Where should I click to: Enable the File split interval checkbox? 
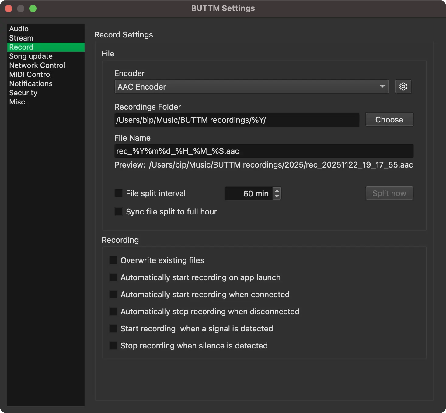click(119, 193)
